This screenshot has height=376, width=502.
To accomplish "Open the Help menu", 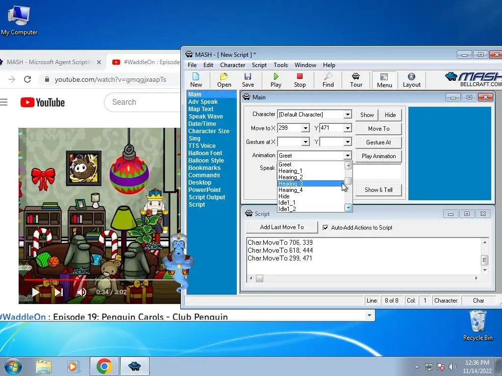I will pos(329,65).
